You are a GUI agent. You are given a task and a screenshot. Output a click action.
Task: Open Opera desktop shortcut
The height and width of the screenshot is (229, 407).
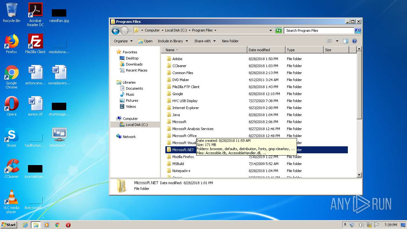pyautogui.click(x=11, y=106)
